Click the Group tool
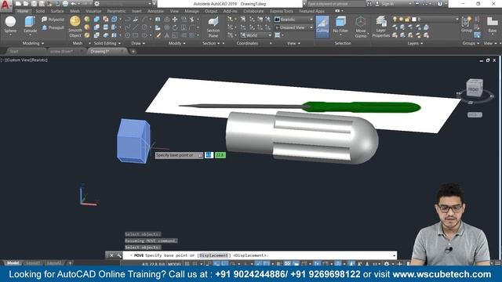The image size is (502, 282). (x=467, y=24)
